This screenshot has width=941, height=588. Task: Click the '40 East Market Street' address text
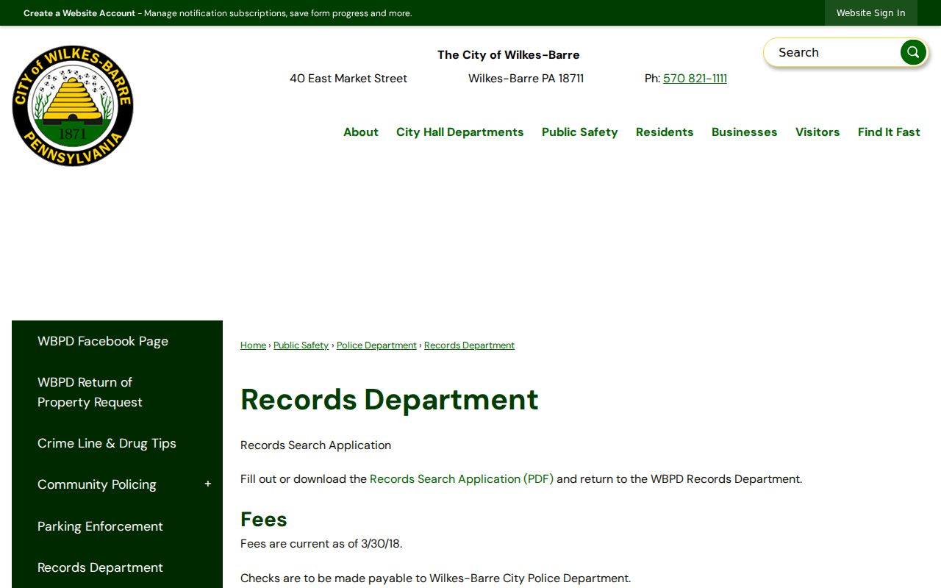pyautogui.click(x=348, y=79)
